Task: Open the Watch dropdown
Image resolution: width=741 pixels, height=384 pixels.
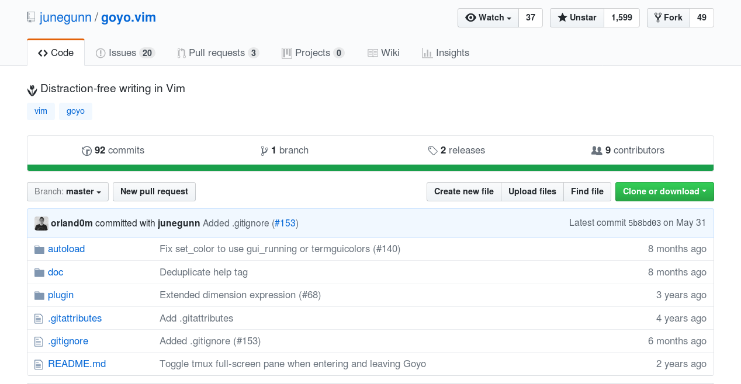Action: pyautogui.click(x=488, y=18)
